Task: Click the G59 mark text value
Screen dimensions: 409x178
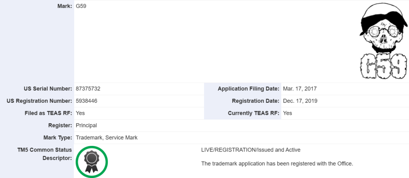Action: coord(81,6)
